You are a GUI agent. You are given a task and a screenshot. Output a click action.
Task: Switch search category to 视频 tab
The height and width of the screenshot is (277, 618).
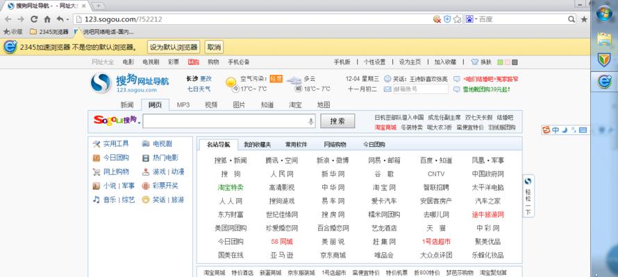211,105
